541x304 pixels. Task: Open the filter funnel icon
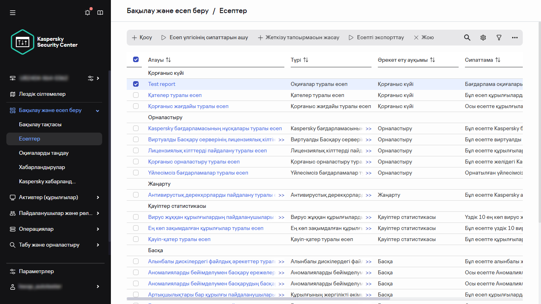(x=499, y=38)
